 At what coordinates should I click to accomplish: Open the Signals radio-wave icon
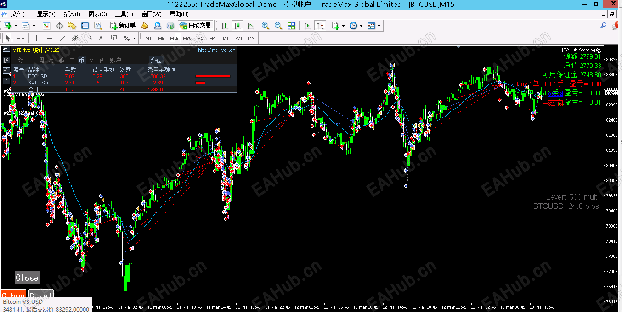coord(170,26)
